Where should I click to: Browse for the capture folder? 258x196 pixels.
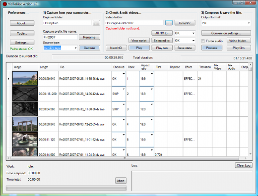click(96, 23)
